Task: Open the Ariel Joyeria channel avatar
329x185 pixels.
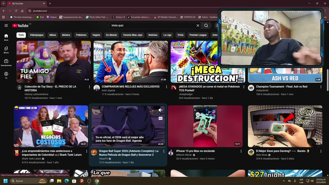Action: 96,88
